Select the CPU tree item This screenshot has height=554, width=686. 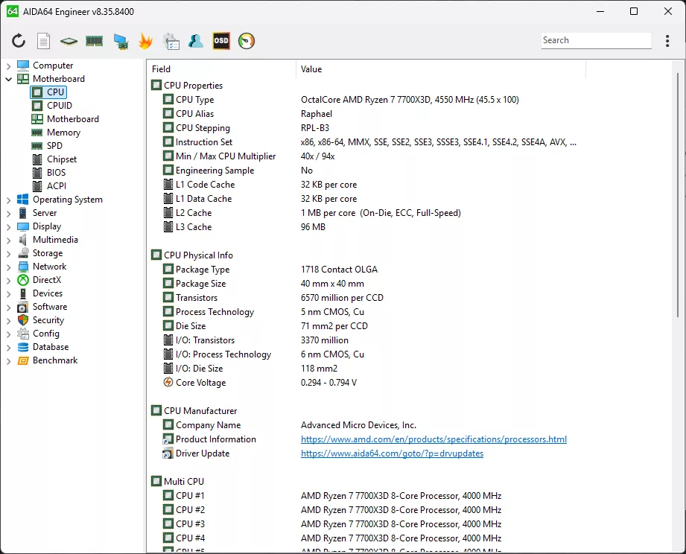(56, 92)
